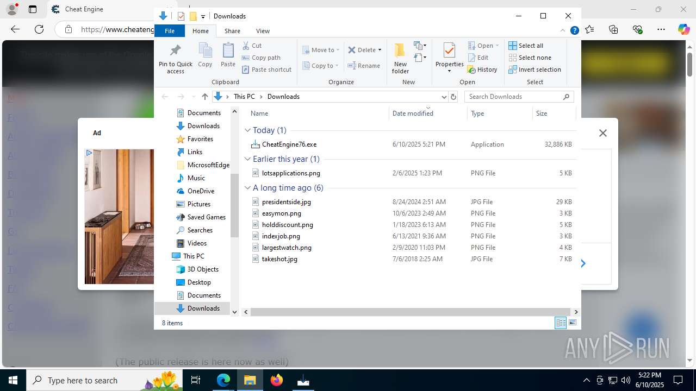This screenshot has width=696, height=391.
Task: Sort by Size column header
Action: [554, 113]
